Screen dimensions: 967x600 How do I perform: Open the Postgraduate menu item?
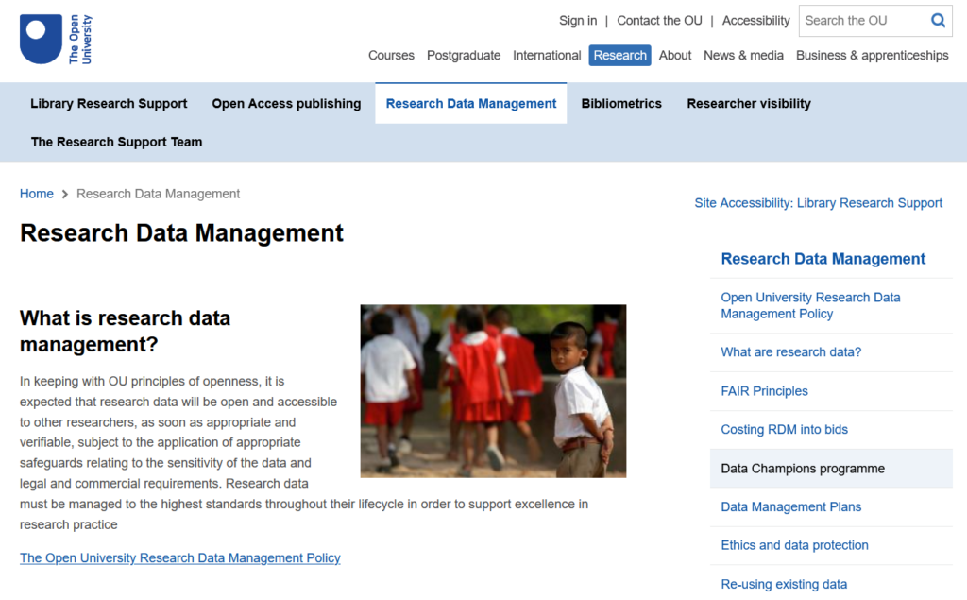click(464, 55)
